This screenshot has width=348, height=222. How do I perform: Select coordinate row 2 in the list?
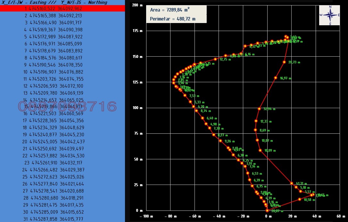(62, 15)
